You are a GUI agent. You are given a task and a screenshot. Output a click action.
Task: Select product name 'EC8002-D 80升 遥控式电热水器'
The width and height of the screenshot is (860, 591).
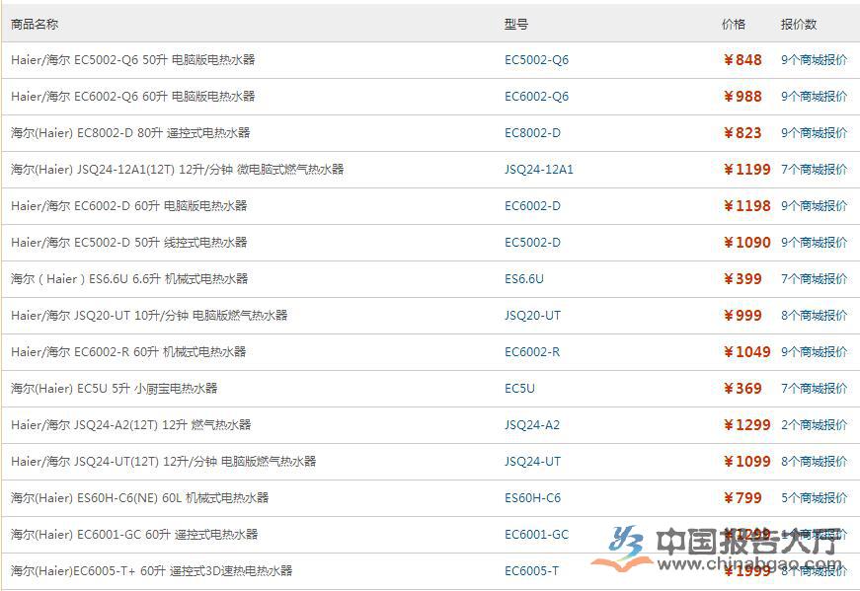[164, 132]
